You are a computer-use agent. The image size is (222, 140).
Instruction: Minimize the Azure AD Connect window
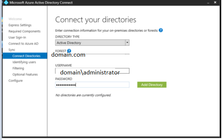[208, 3]
